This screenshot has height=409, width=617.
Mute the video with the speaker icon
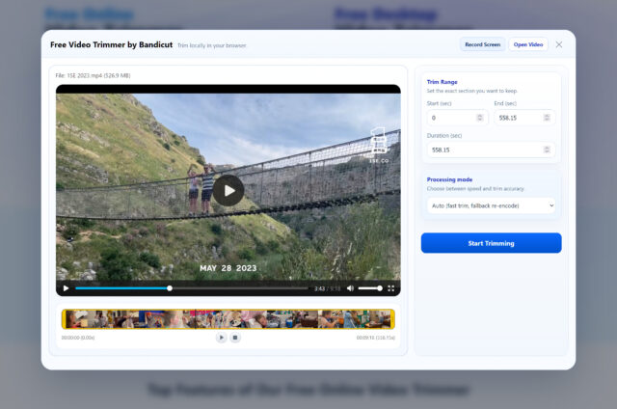(x=350, y=288)
